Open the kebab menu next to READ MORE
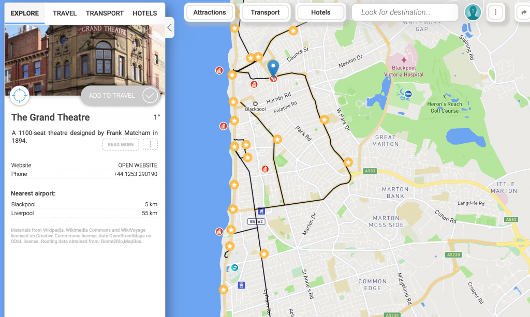530x317 pixels. click(150, 144)
